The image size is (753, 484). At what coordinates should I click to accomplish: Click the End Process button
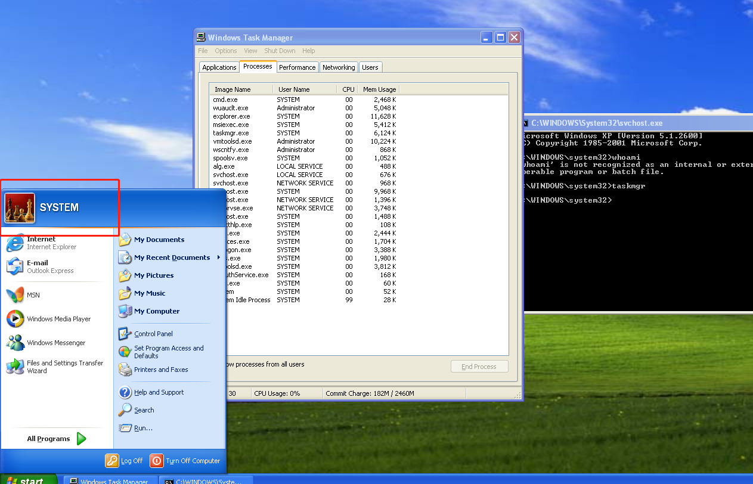tap(479, 367)
